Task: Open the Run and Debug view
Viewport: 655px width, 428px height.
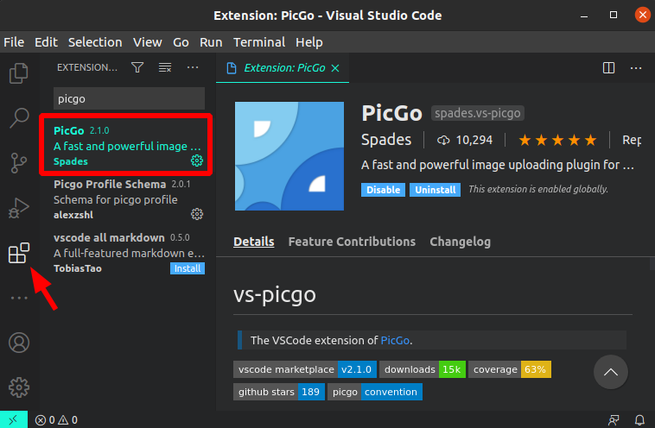Action: (x=19, y=208)
